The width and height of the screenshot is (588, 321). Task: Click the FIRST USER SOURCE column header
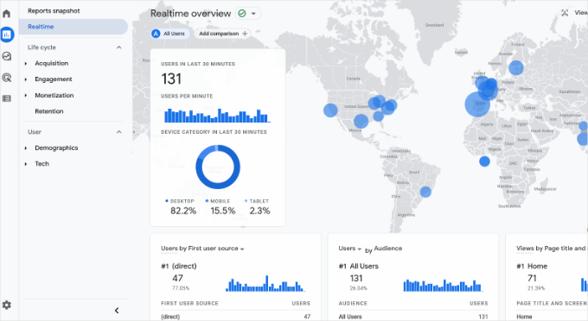(189, 304)
